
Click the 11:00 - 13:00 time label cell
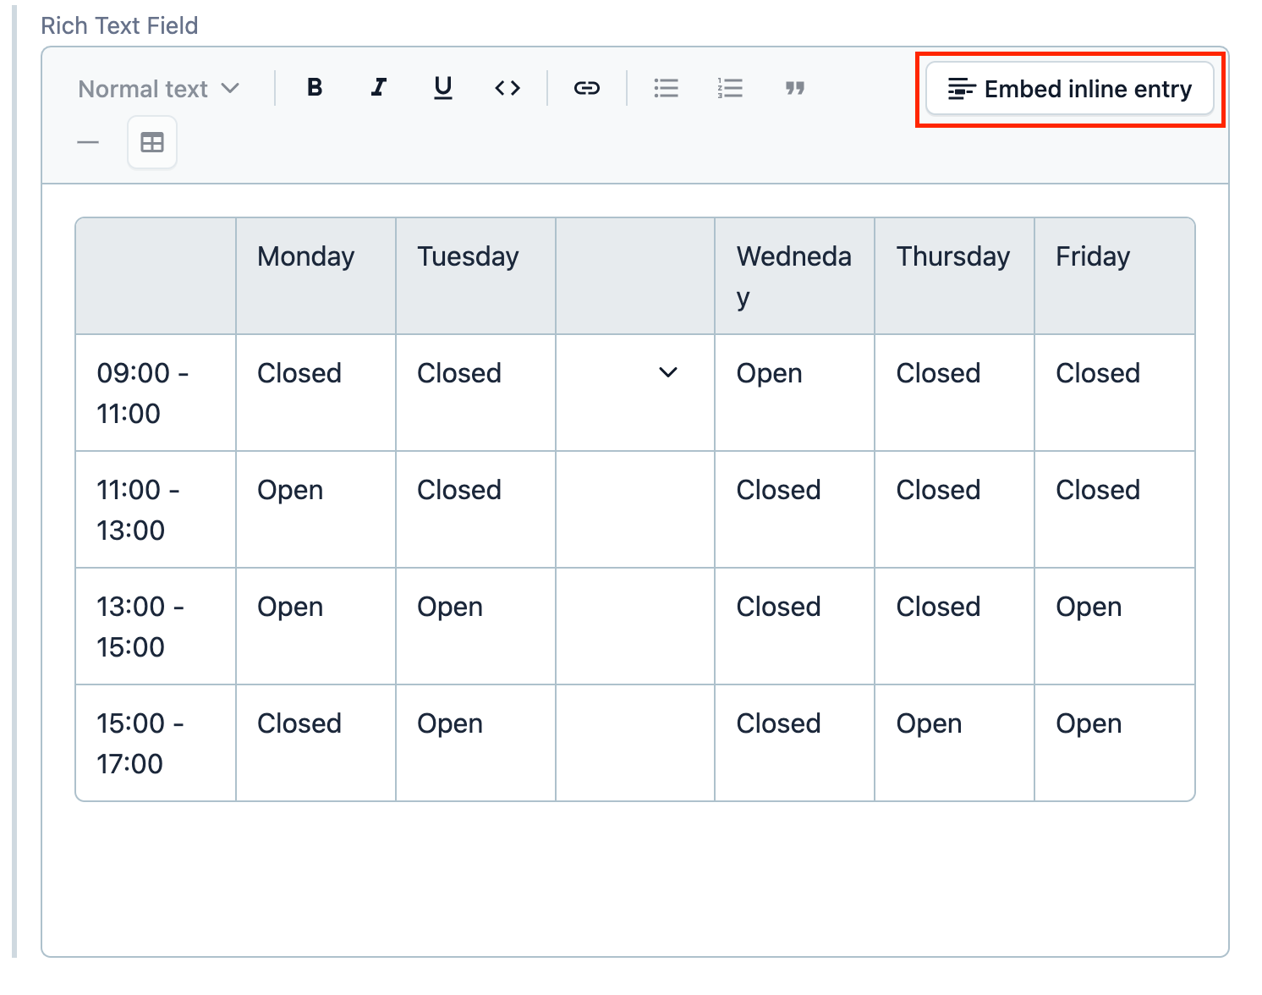click(x=155, y=508)
